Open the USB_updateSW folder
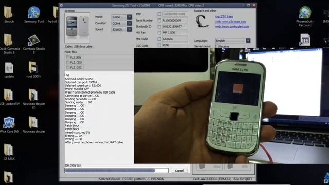329x185 pixels. 9,97
